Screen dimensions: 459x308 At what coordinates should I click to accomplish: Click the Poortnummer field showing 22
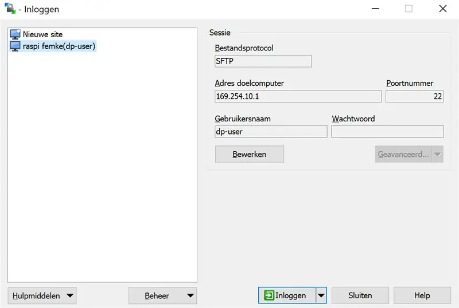click(414, 96)
